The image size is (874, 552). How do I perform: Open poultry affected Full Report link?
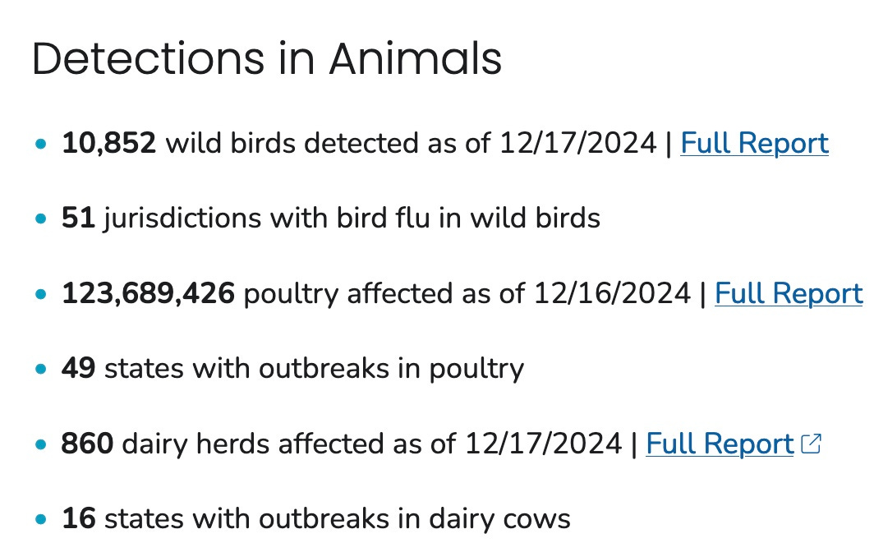click(x=789, y=294)
